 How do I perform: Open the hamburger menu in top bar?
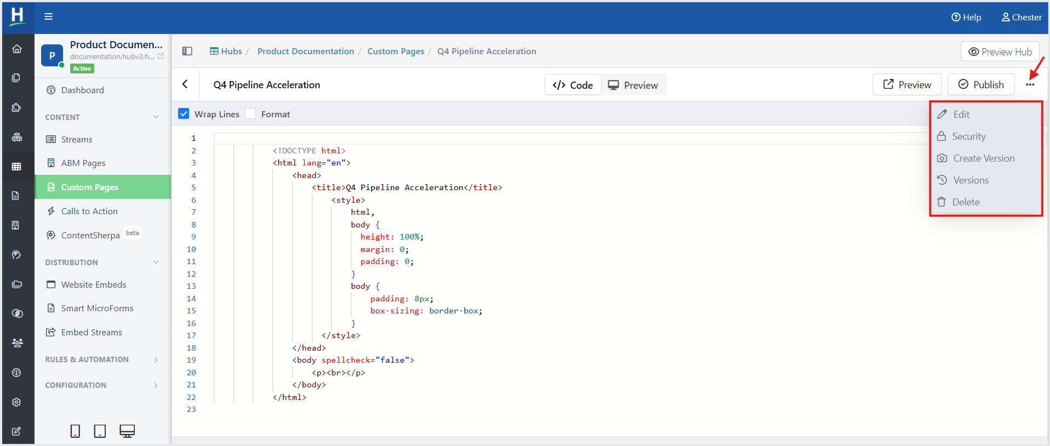[x=48, y=16]
